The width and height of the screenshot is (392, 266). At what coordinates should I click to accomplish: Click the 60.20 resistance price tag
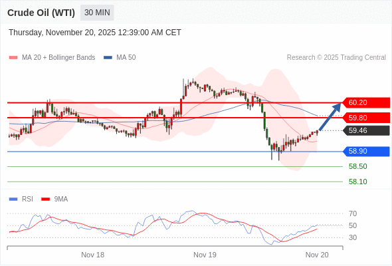point(366,102)
